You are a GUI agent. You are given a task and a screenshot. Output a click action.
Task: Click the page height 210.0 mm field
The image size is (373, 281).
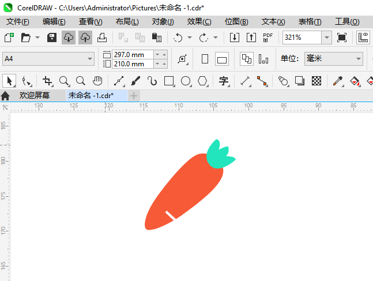click(x=133, y=64)
